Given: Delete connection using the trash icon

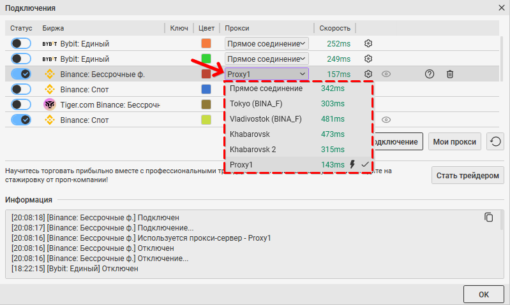Looking at the screenshot, I should click(450, 74).
